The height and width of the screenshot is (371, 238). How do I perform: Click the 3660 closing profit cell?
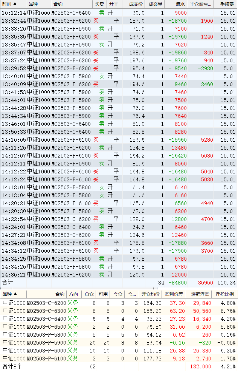[x=207, y=243]
